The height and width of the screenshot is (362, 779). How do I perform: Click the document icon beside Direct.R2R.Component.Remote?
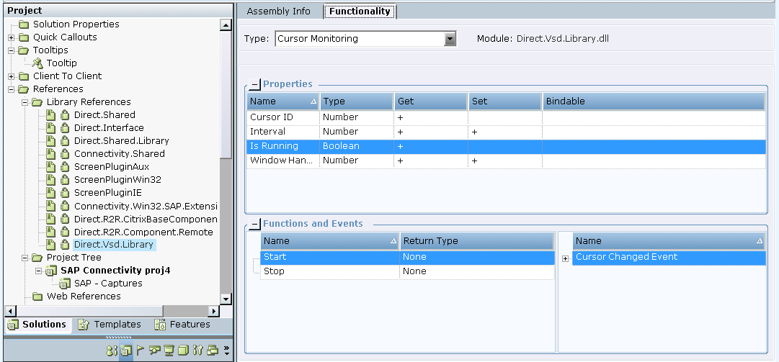50,232
